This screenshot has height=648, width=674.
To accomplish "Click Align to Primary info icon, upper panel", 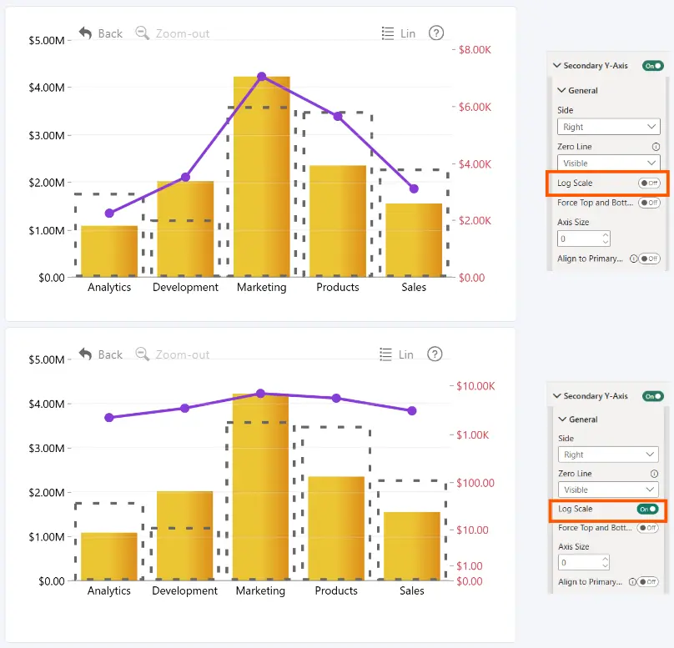I will (633, 259).
